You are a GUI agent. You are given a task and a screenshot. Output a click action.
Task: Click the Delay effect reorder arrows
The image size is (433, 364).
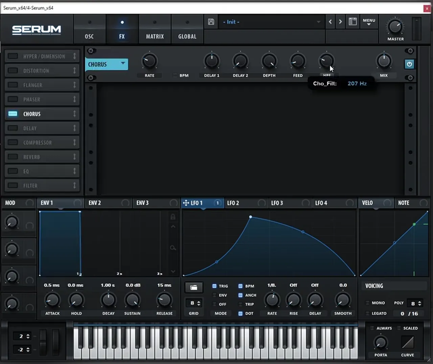(74, 128)
